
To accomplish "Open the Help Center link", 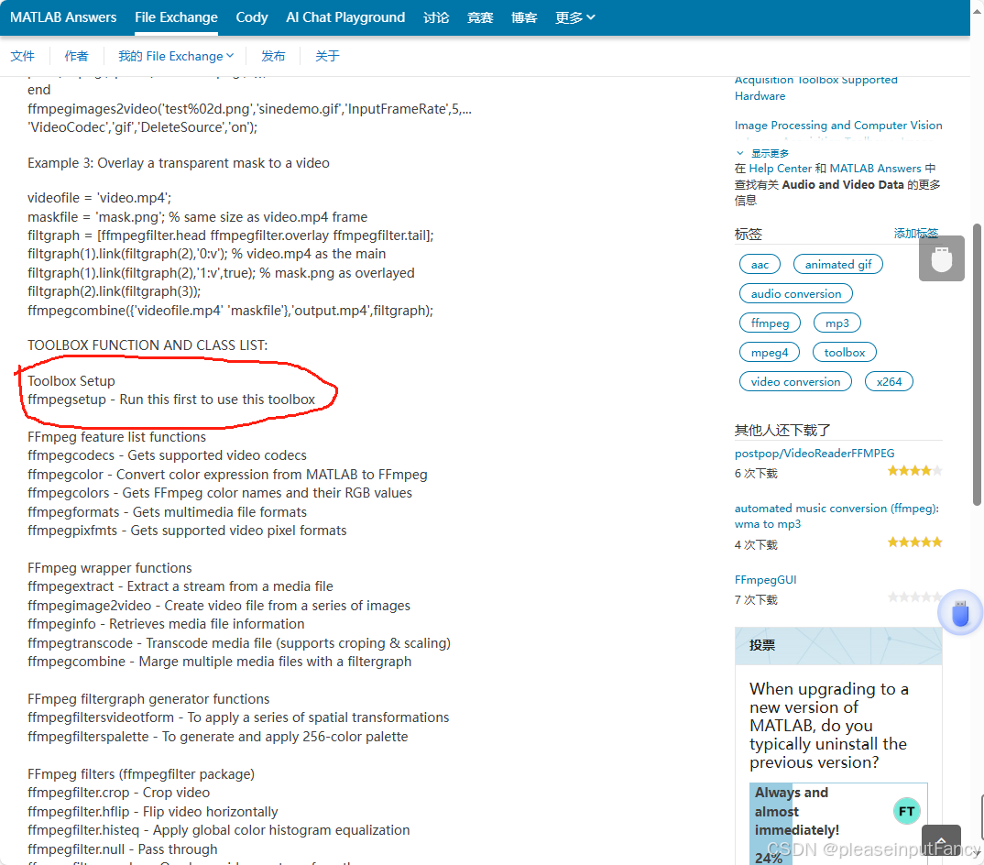I will (x=781, y=169).
